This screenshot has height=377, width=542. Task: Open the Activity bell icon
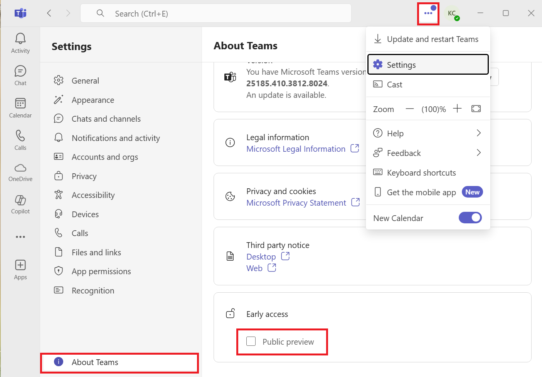[x=20, y=42]
